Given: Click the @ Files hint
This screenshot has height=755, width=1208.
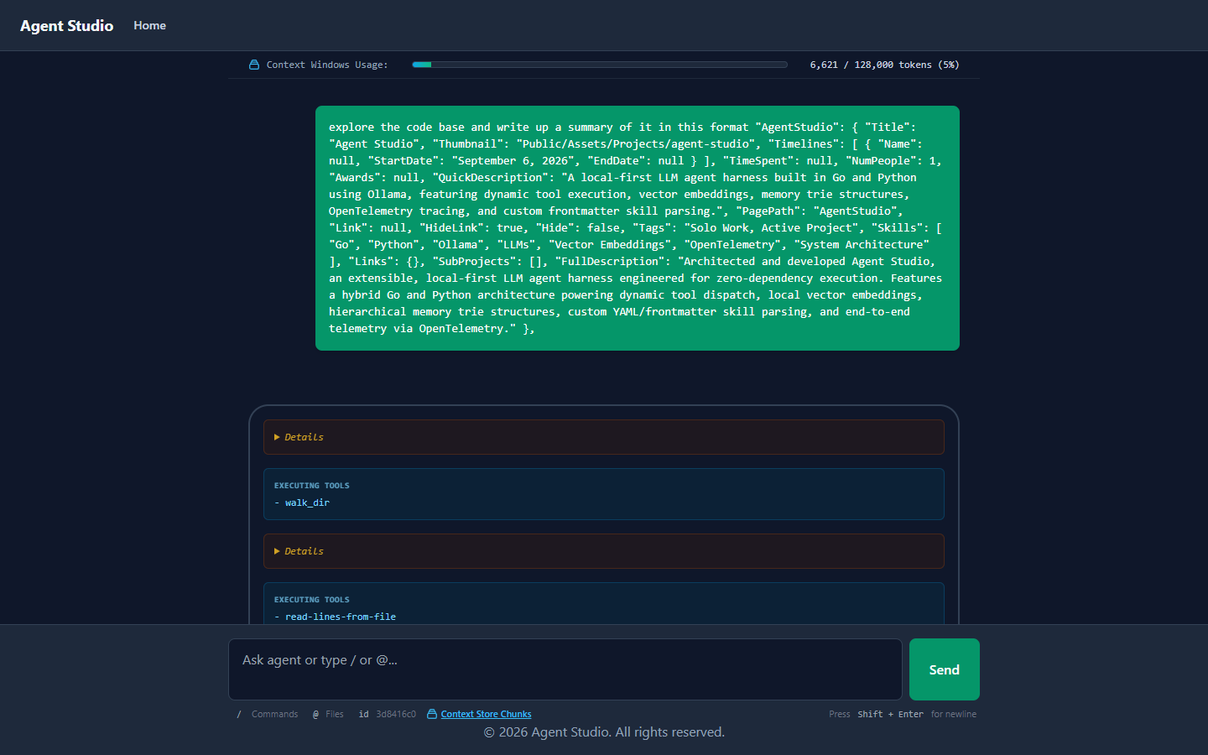Looking at the screenshot, I should 328,714.
